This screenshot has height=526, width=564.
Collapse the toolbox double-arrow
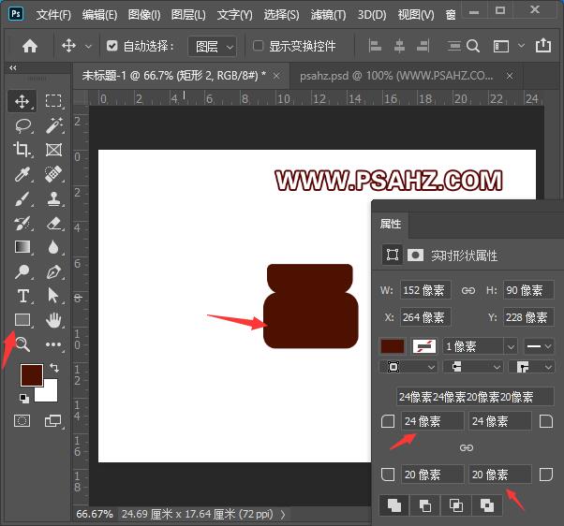coord(13,68)
